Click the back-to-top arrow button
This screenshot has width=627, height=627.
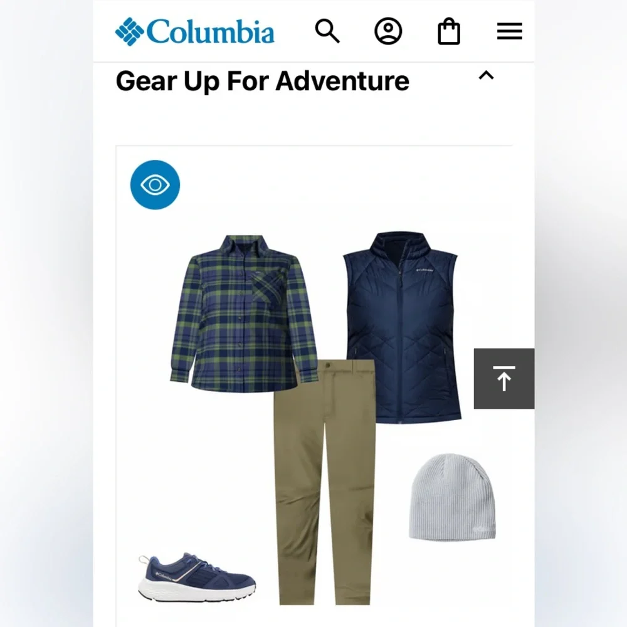point(504,378)
